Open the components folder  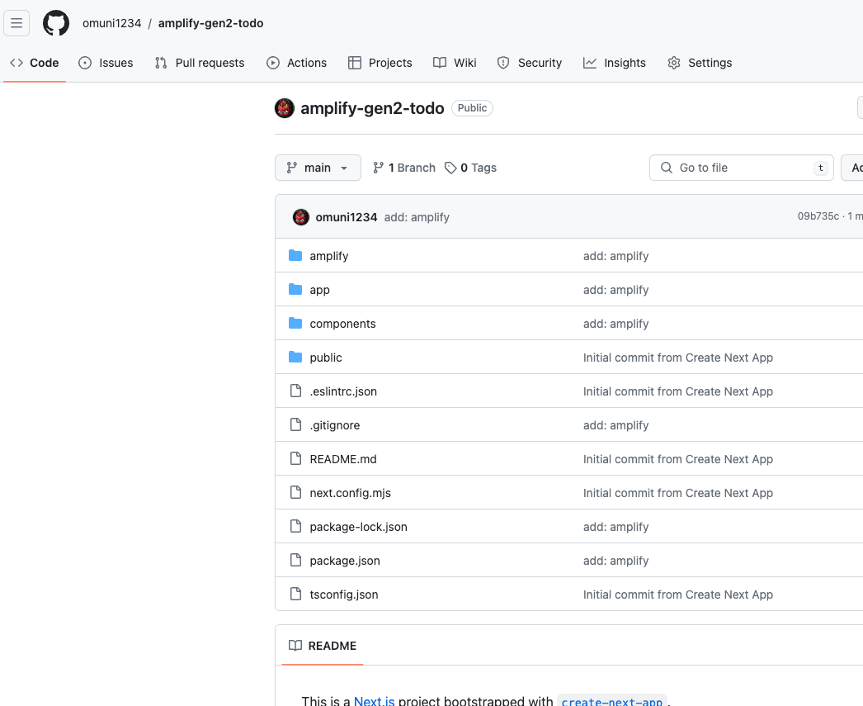coord(343,324)
